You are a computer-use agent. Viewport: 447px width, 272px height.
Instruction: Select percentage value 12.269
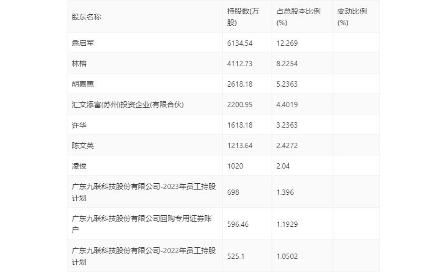click(287, 43)
